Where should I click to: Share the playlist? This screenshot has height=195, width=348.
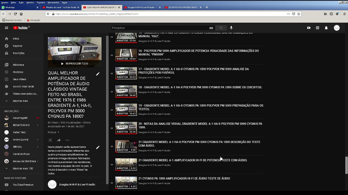click(x=59, y=140)
